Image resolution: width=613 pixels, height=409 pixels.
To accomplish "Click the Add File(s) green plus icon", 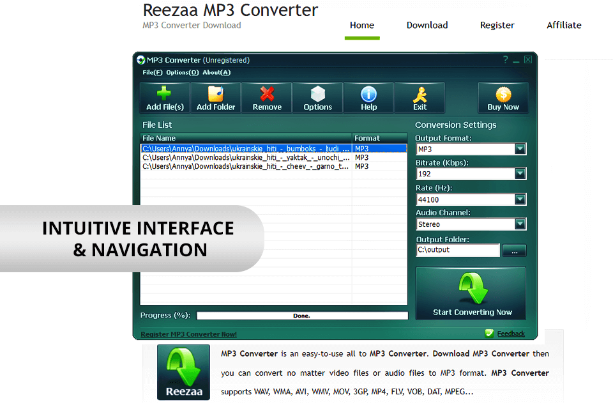I will (164, 93).
